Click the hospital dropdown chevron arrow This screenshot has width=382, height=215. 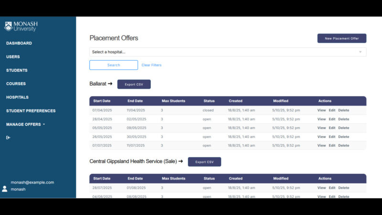pyautogui.click(x=360, y=52)
